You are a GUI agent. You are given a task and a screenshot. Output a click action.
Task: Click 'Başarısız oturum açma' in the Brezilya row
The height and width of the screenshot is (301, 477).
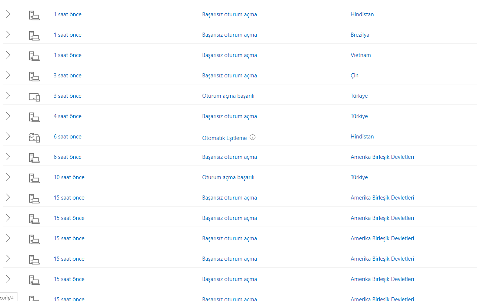click(230, 35)
